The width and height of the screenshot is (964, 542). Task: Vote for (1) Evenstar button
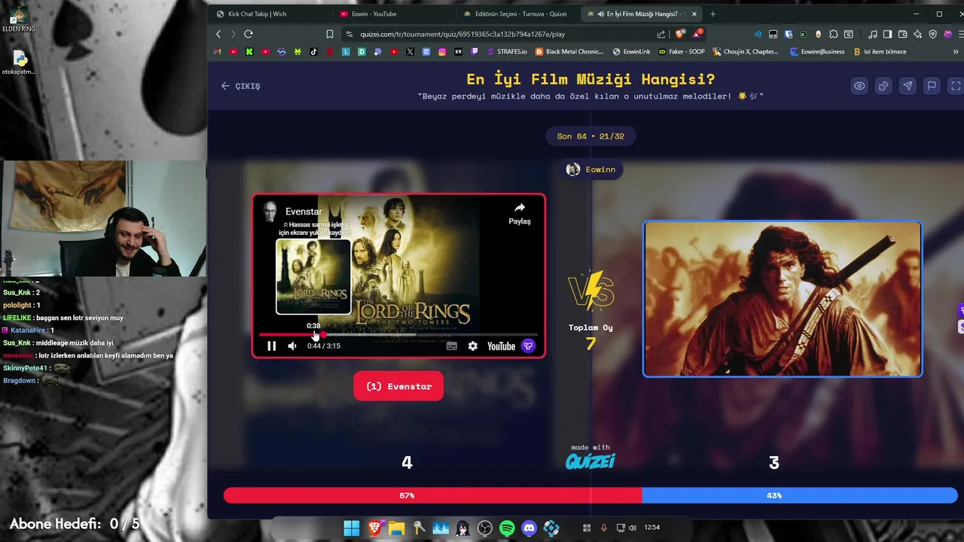(x=398, y=386)
